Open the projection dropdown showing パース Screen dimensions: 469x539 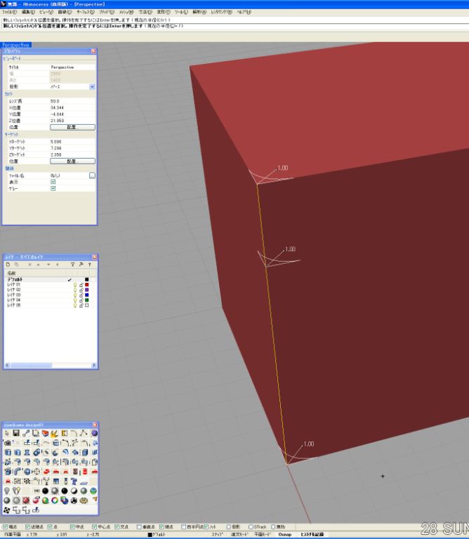(92, 86)
